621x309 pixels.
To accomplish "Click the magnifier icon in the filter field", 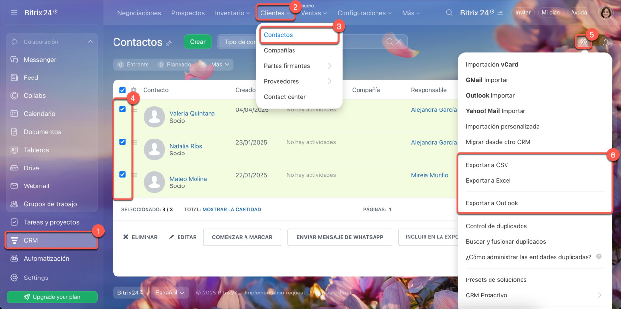I will click(x=389, y=42).
